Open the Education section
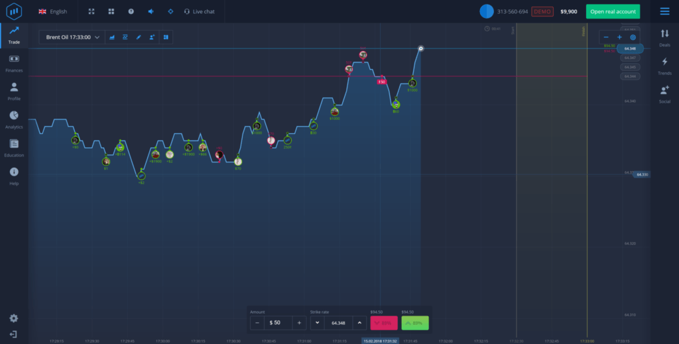The height and width of the screenshot is (344, 679). tap(14, 147)
